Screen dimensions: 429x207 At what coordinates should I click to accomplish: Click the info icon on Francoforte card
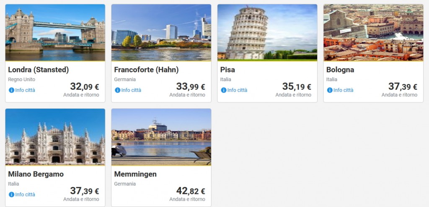coord(117,90)
